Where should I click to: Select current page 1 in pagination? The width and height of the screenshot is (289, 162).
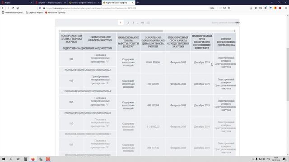(x=121, y=22)
